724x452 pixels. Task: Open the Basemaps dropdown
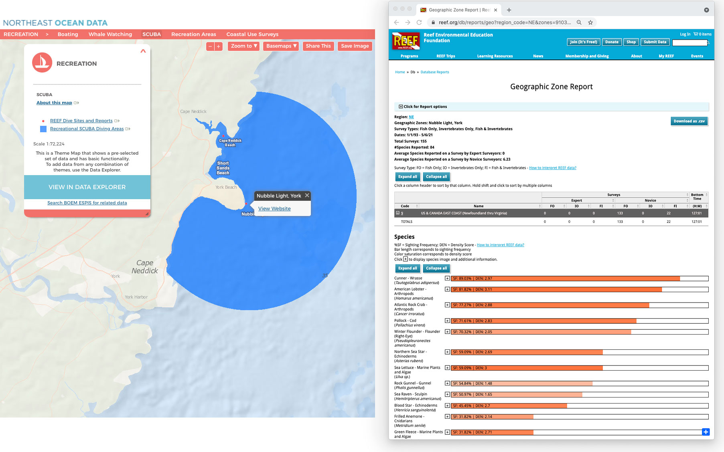coord(281,46)
